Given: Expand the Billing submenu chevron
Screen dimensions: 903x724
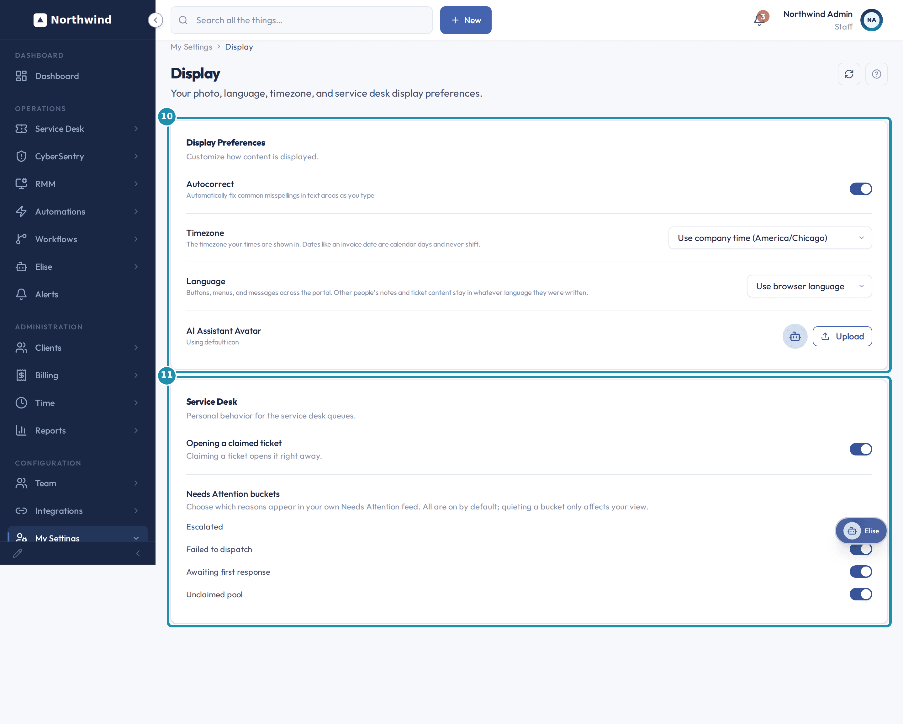Looking at the screenshot, I should (136, 375).
